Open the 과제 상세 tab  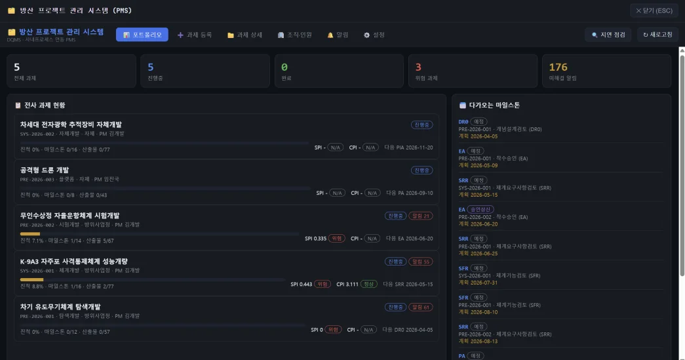click(x=245, y=35)
